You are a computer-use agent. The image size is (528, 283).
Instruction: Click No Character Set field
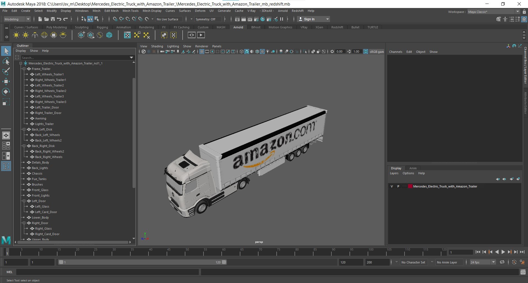click(413, 262)
